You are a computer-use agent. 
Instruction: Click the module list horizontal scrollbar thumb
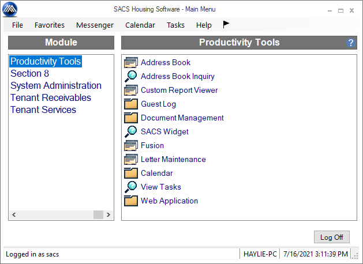coord(98,215)
